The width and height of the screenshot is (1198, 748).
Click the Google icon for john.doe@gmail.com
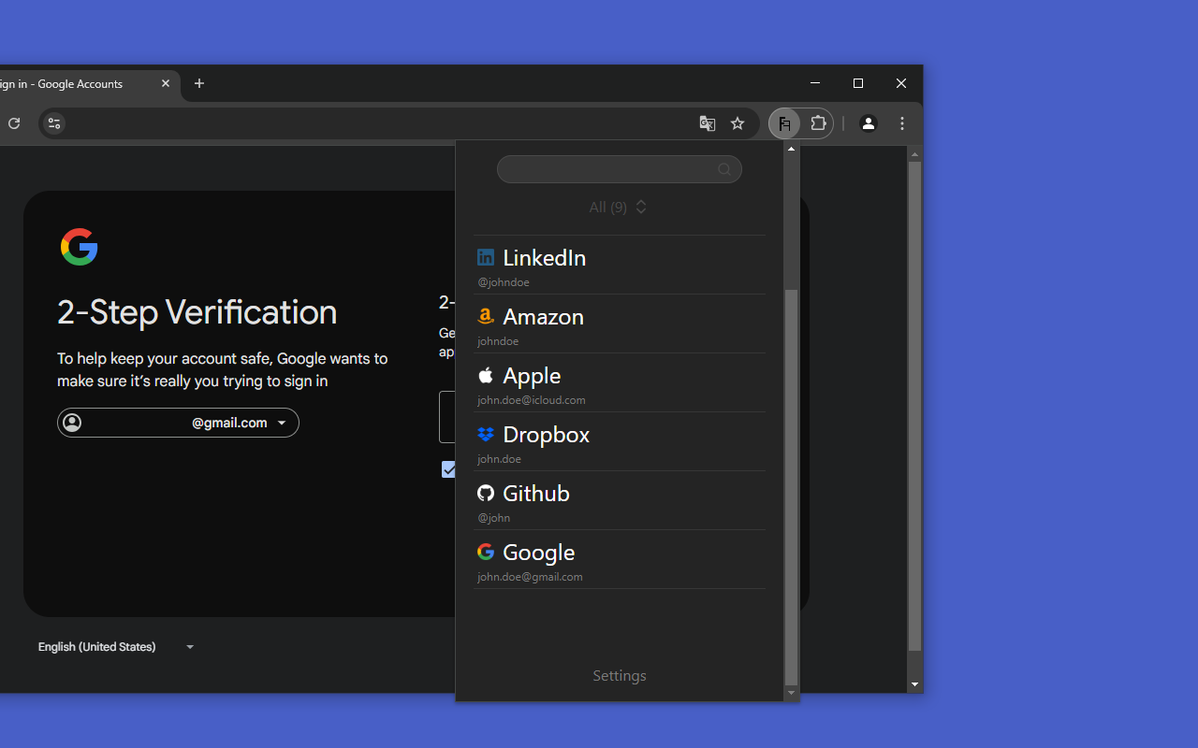(x=486, y=552)
